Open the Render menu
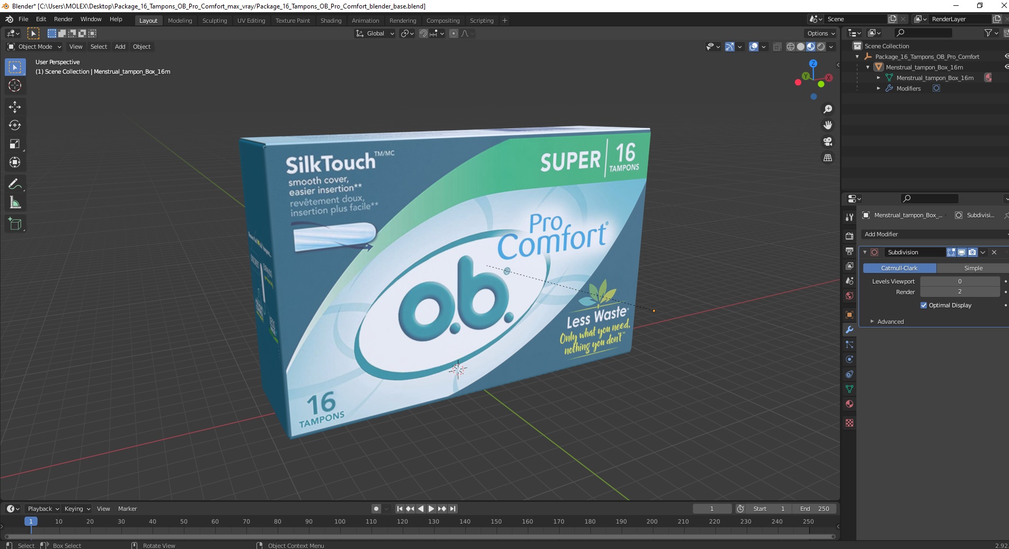 [x=63, y=19]
